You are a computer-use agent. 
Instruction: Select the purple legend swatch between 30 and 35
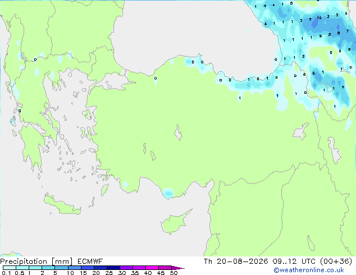pyautogui.click(x=126, y=268)
